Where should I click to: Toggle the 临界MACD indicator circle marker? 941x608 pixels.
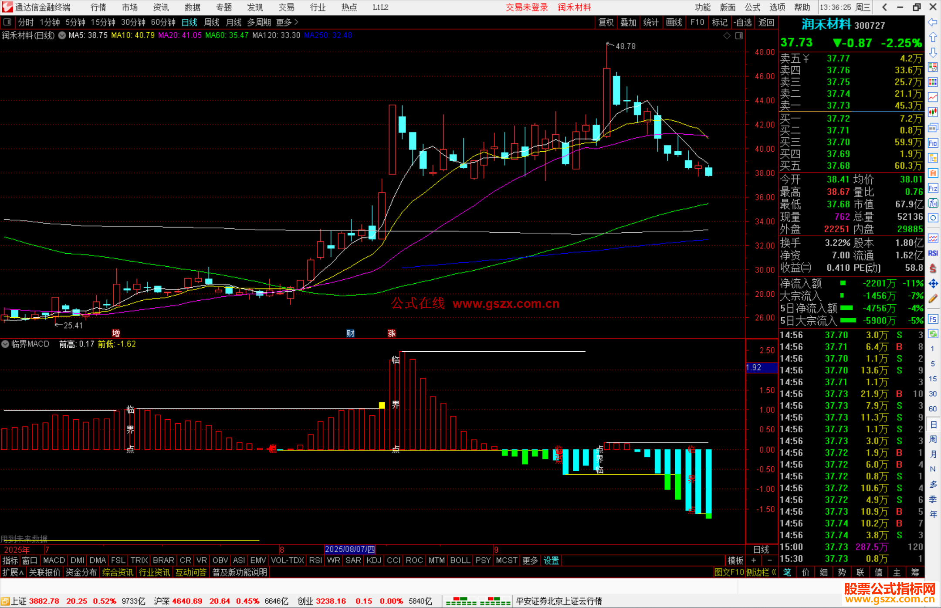(x=5, y=344)
